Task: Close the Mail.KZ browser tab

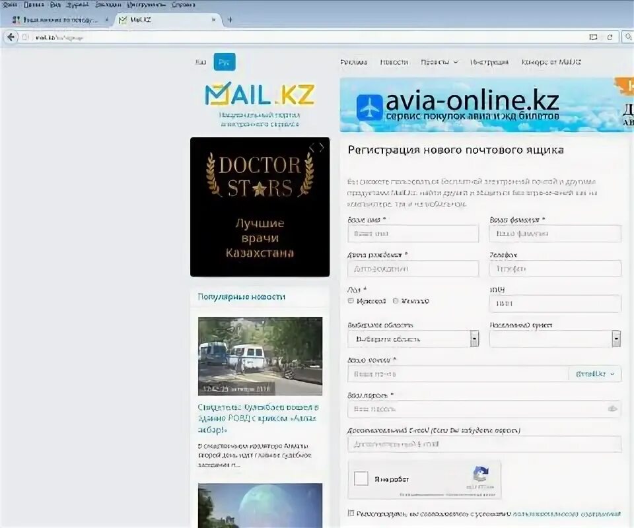Action: coord(213,19)
